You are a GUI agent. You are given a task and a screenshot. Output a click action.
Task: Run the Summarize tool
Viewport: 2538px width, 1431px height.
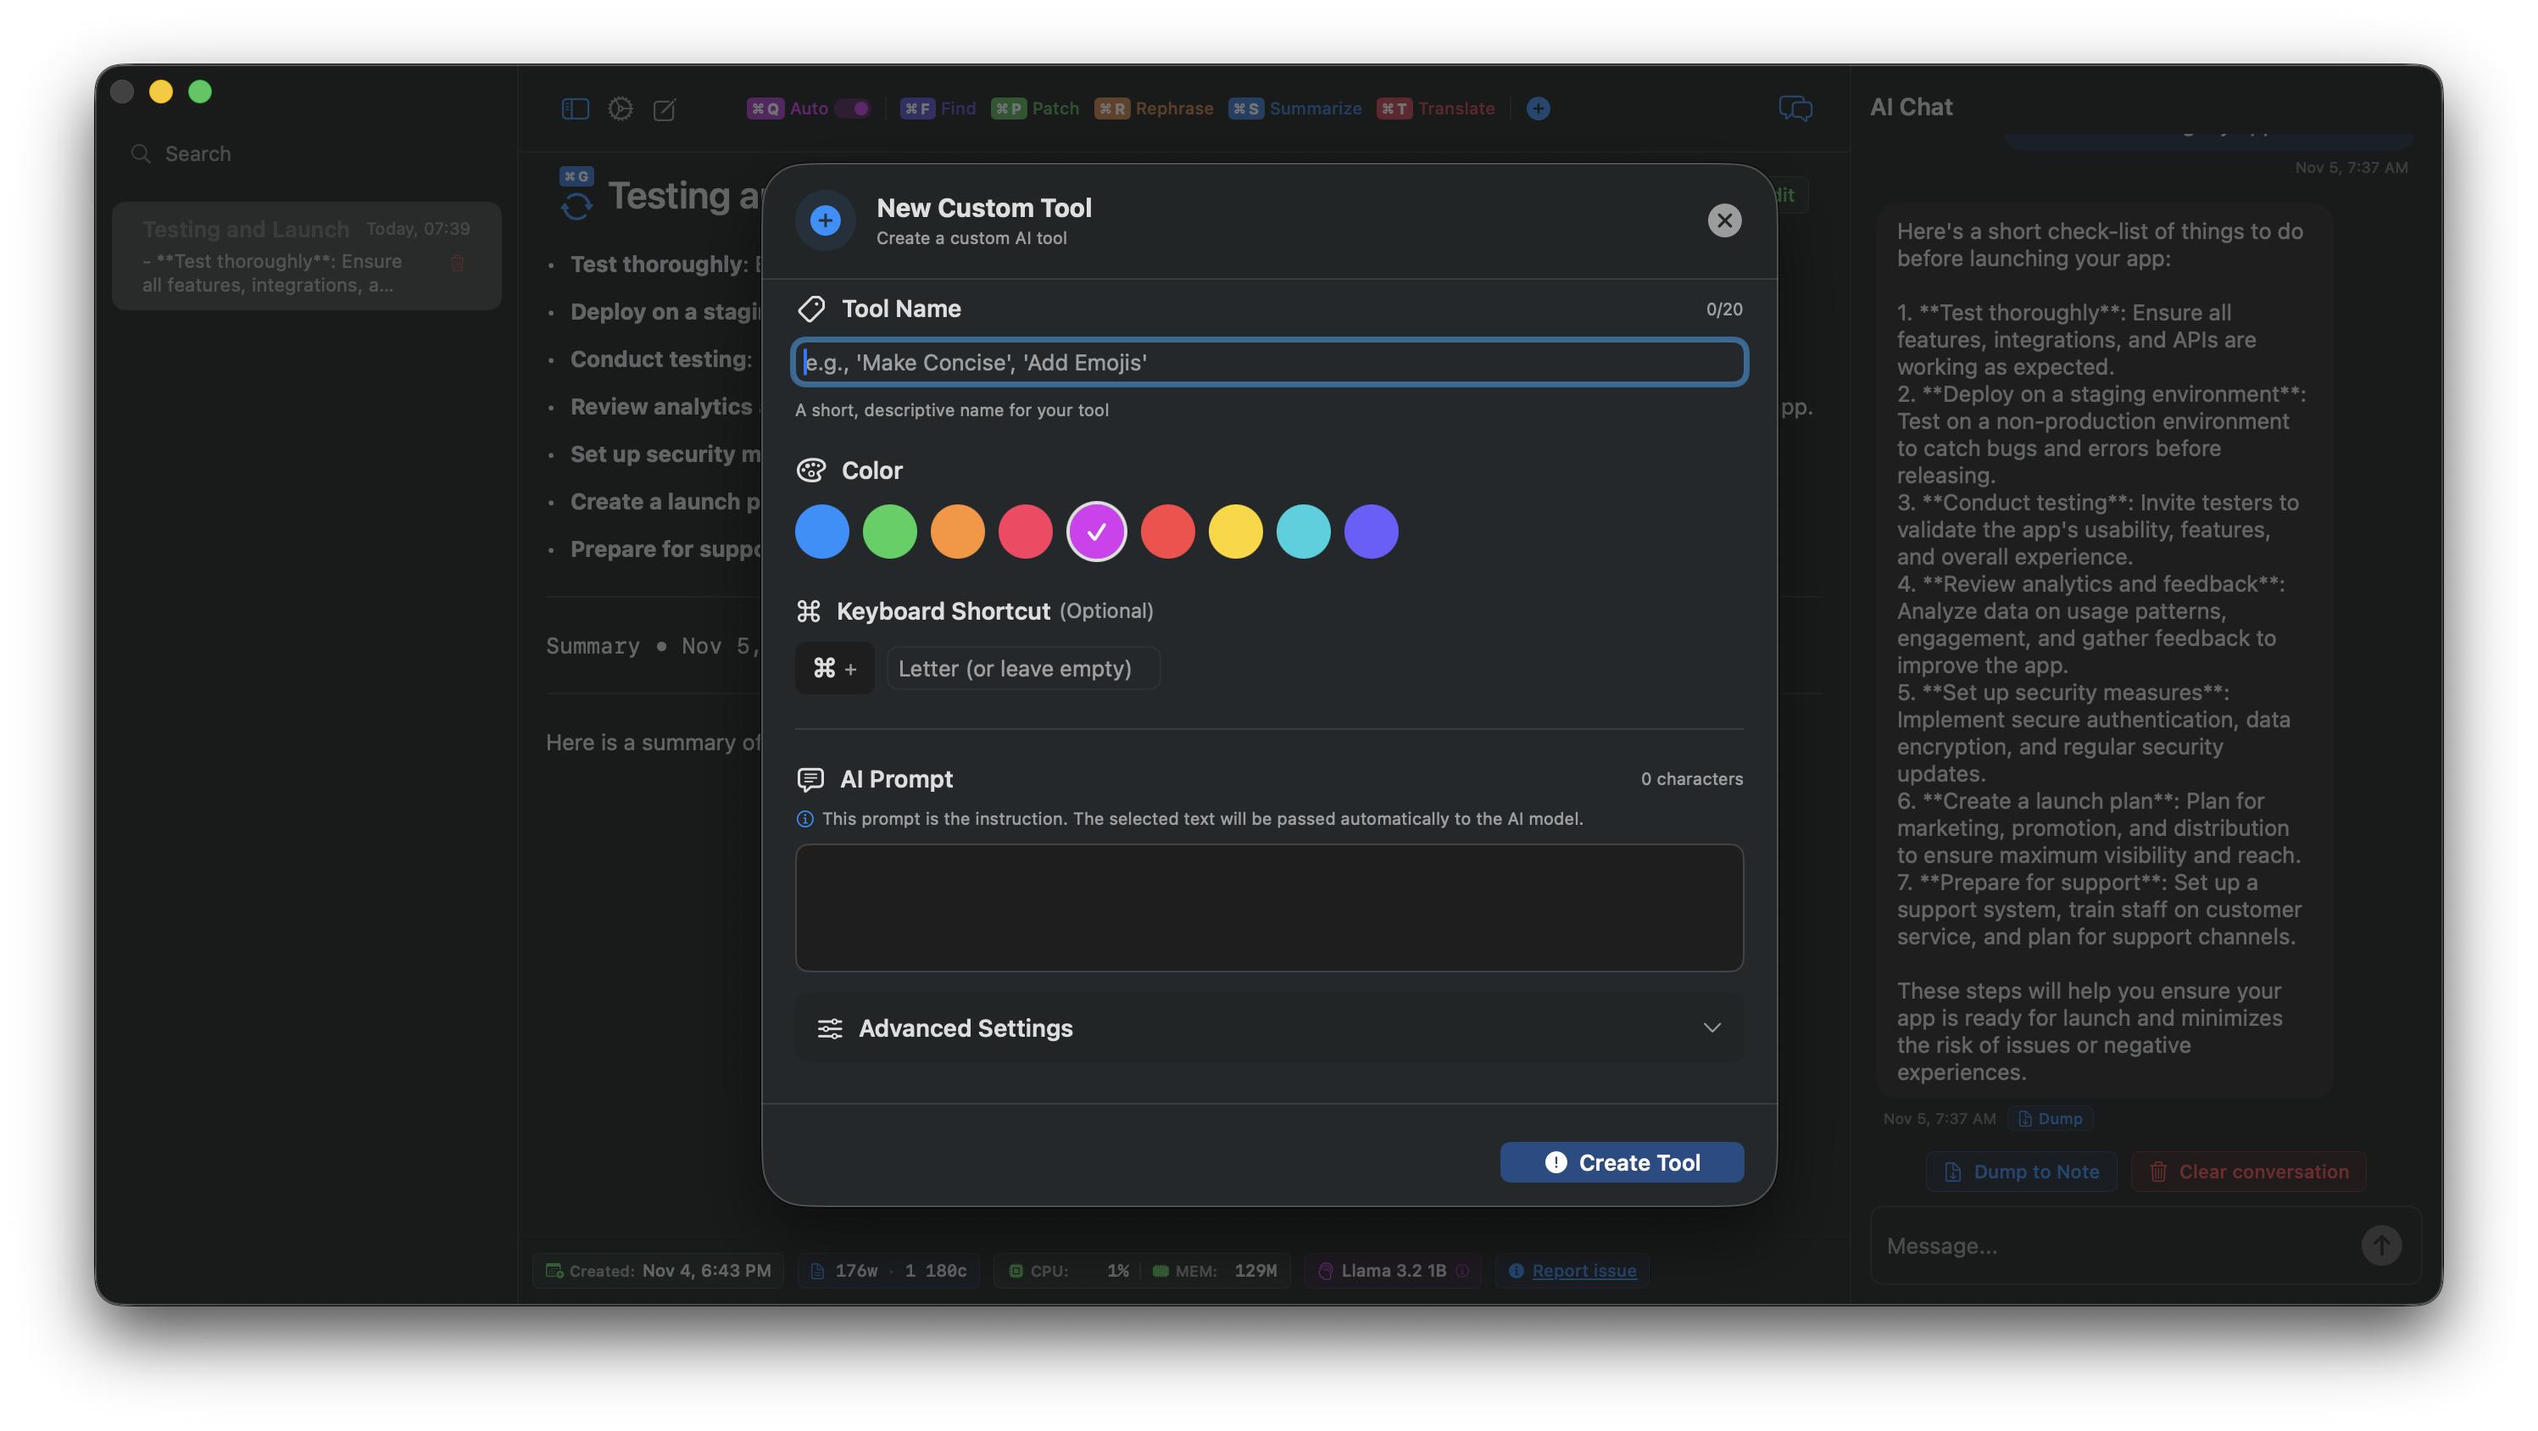click(x=1295, y=109)
